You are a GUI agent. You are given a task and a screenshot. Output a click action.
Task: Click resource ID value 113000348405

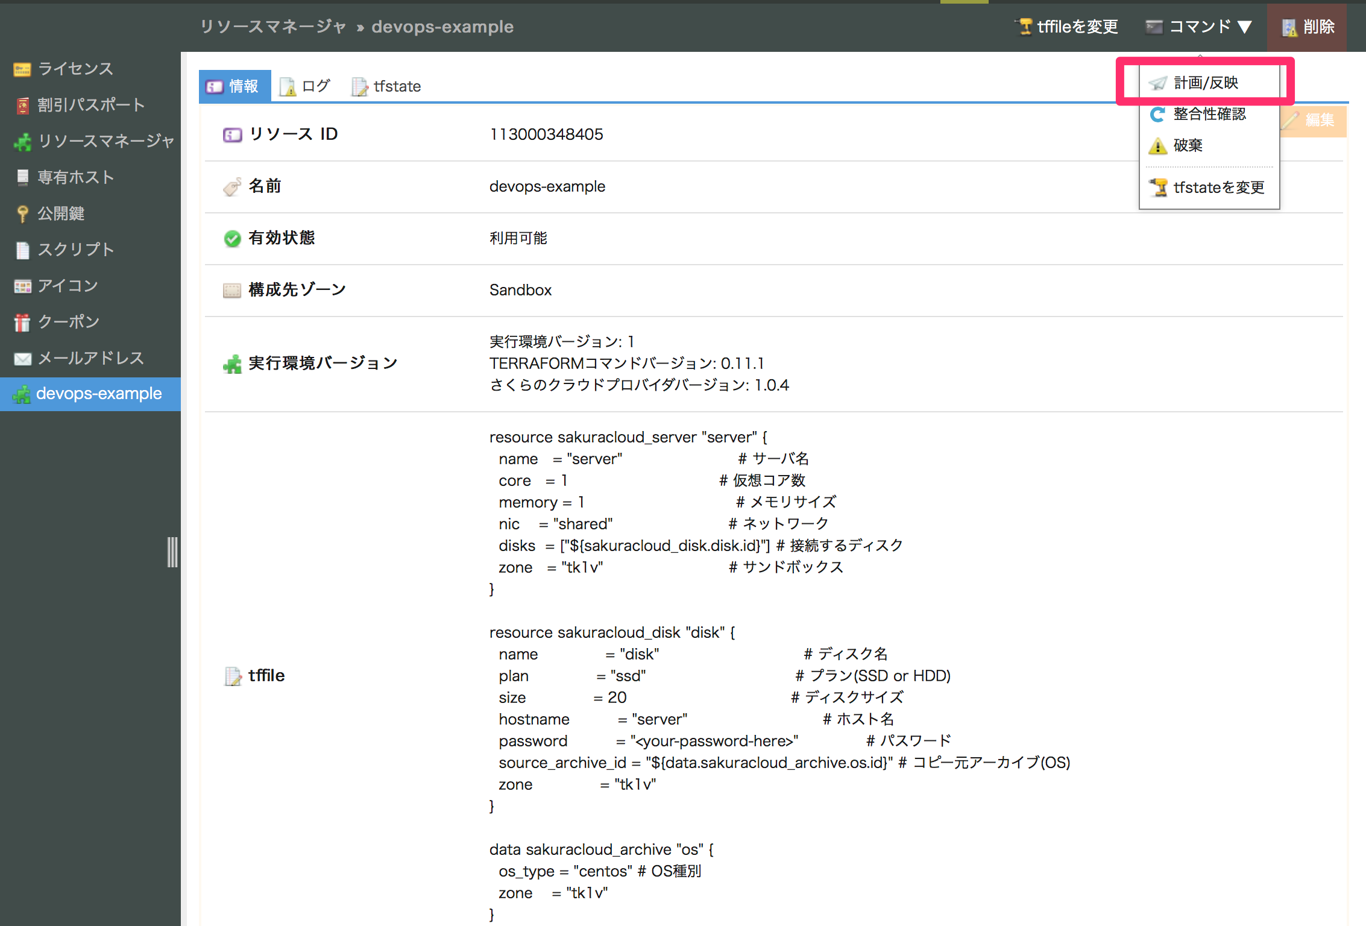point(546,134)
